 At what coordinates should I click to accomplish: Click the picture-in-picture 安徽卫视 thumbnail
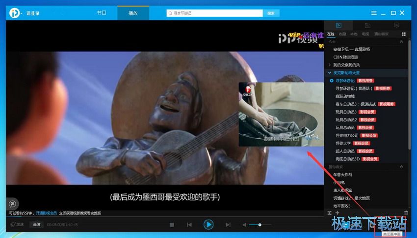(281, 115)
